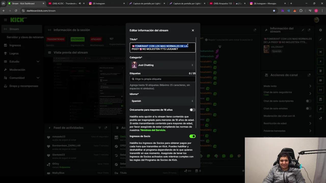Toggle the wrench icon in right toolbar
Viewport: 326px width, 183px height.
coord(320,109)
